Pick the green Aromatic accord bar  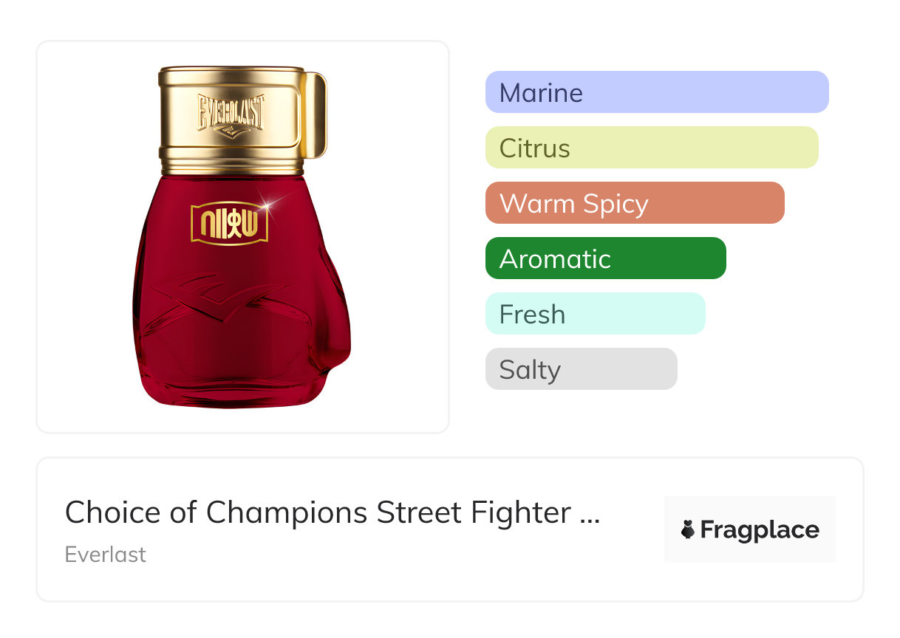click(x=605, y=258)
